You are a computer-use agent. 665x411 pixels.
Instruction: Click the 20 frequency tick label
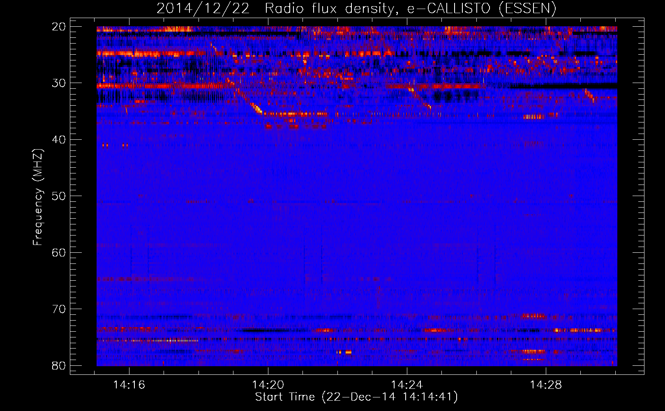point(59,27)
